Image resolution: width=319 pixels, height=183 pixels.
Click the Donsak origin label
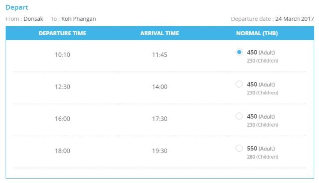coord(34,19)
